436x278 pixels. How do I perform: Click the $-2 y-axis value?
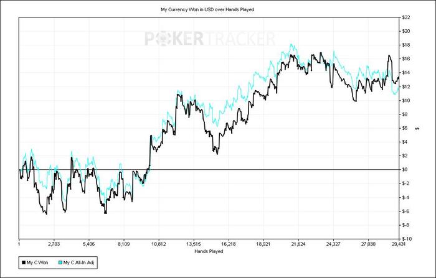405,183
